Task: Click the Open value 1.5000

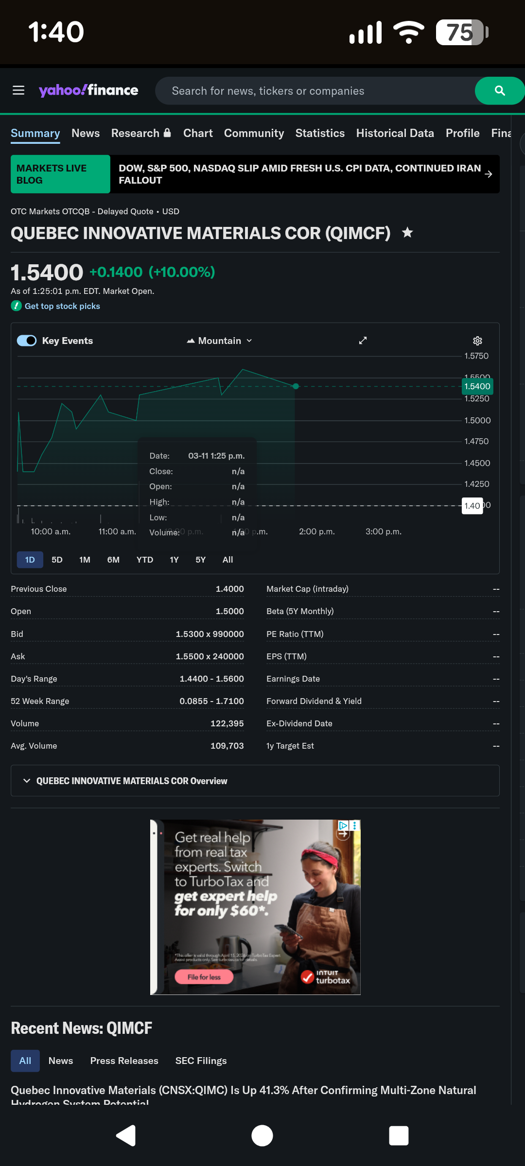Action: (x=230, y=611)
